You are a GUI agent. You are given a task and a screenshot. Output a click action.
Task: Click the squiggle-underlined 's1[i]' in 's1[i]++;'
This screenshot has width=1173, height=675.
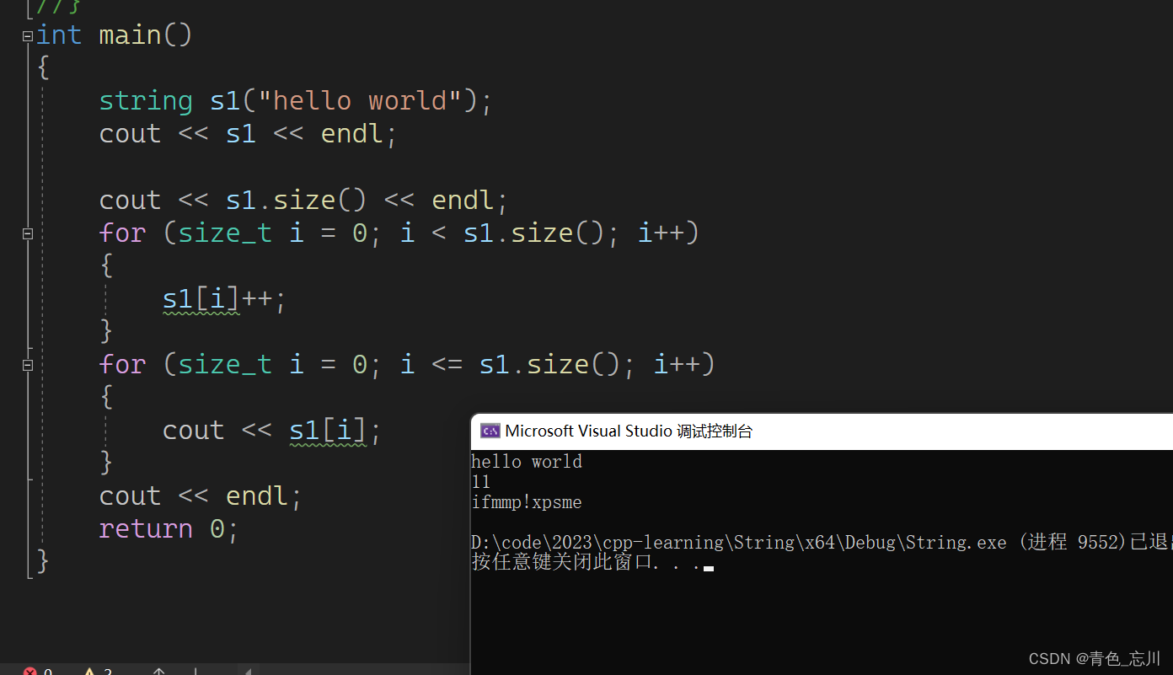point(201,299)
